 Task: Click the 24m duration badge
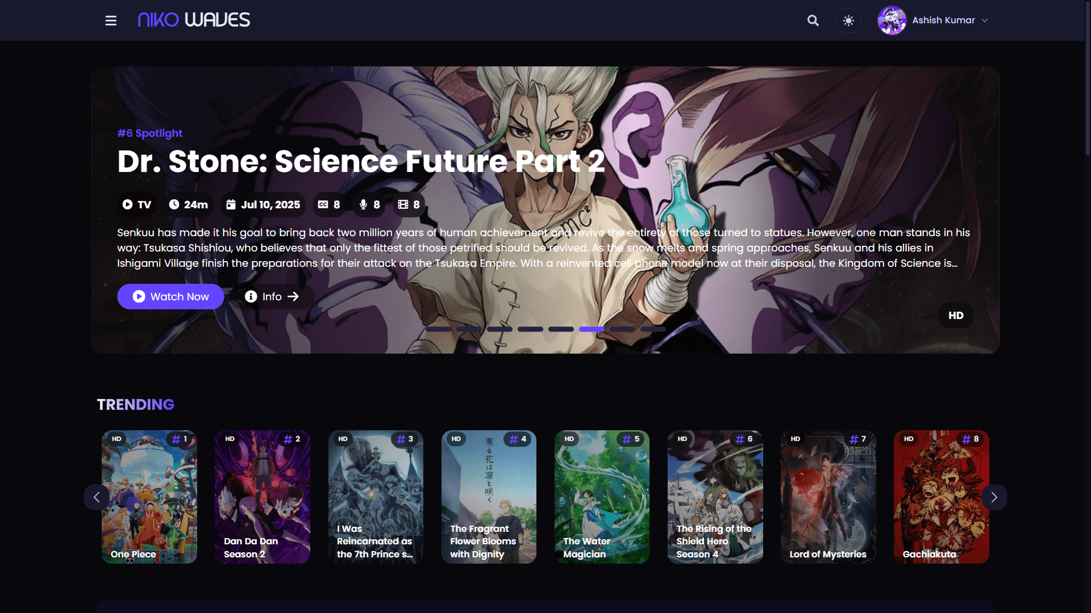pos(188,204)
